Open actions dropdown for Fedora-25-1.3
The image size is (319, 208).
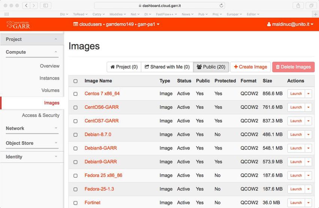pyautogui.click(x=308, y=189)
